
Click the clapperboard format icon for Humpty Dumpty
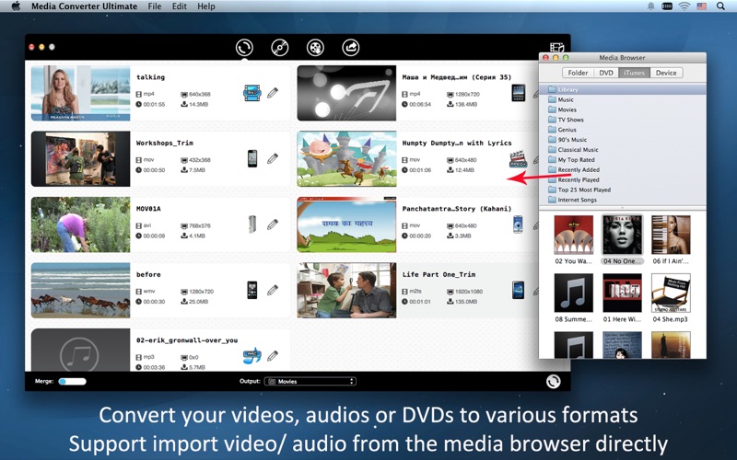(x=518, y=159)
